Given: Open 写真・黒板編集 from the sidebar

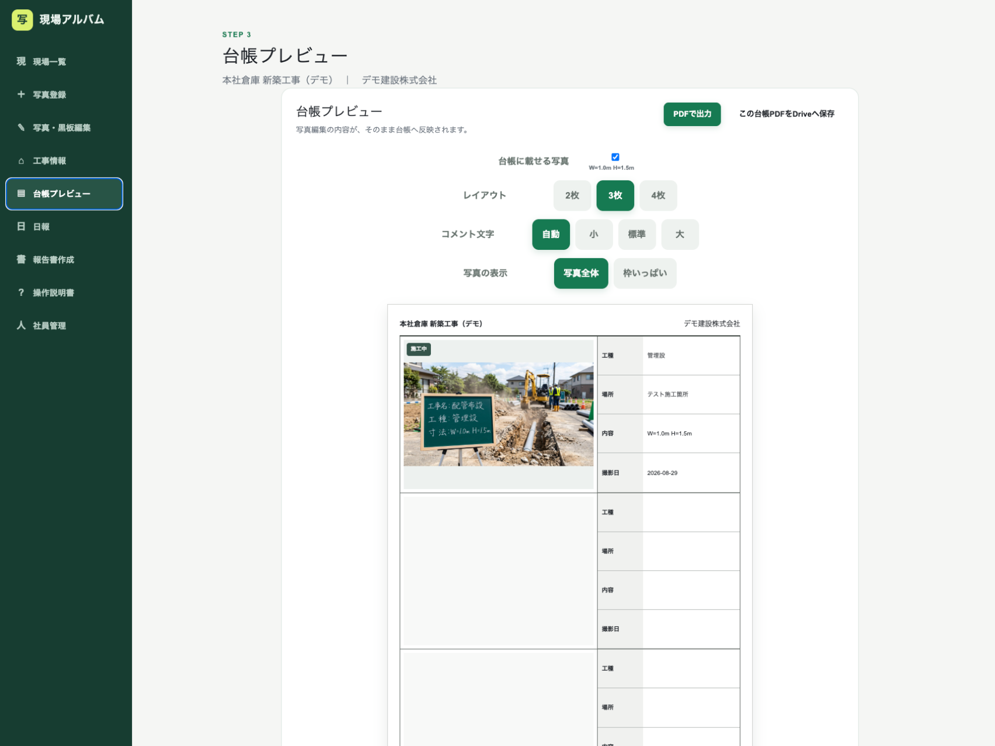Looking at the screenshot, I should point(64,127).
